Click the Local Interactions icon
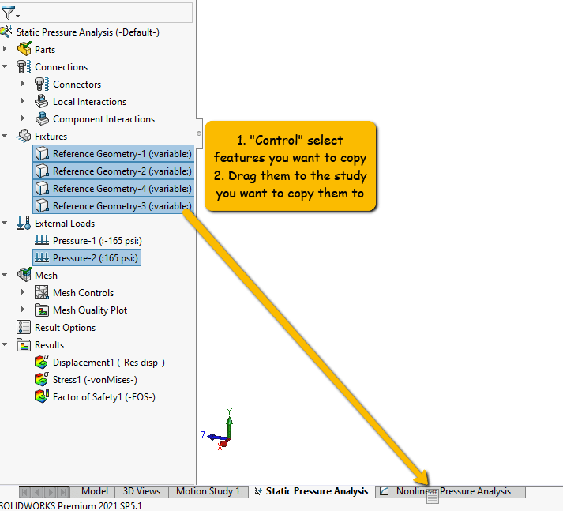This screenshot has width=563, height=511. tap(42, 102)
